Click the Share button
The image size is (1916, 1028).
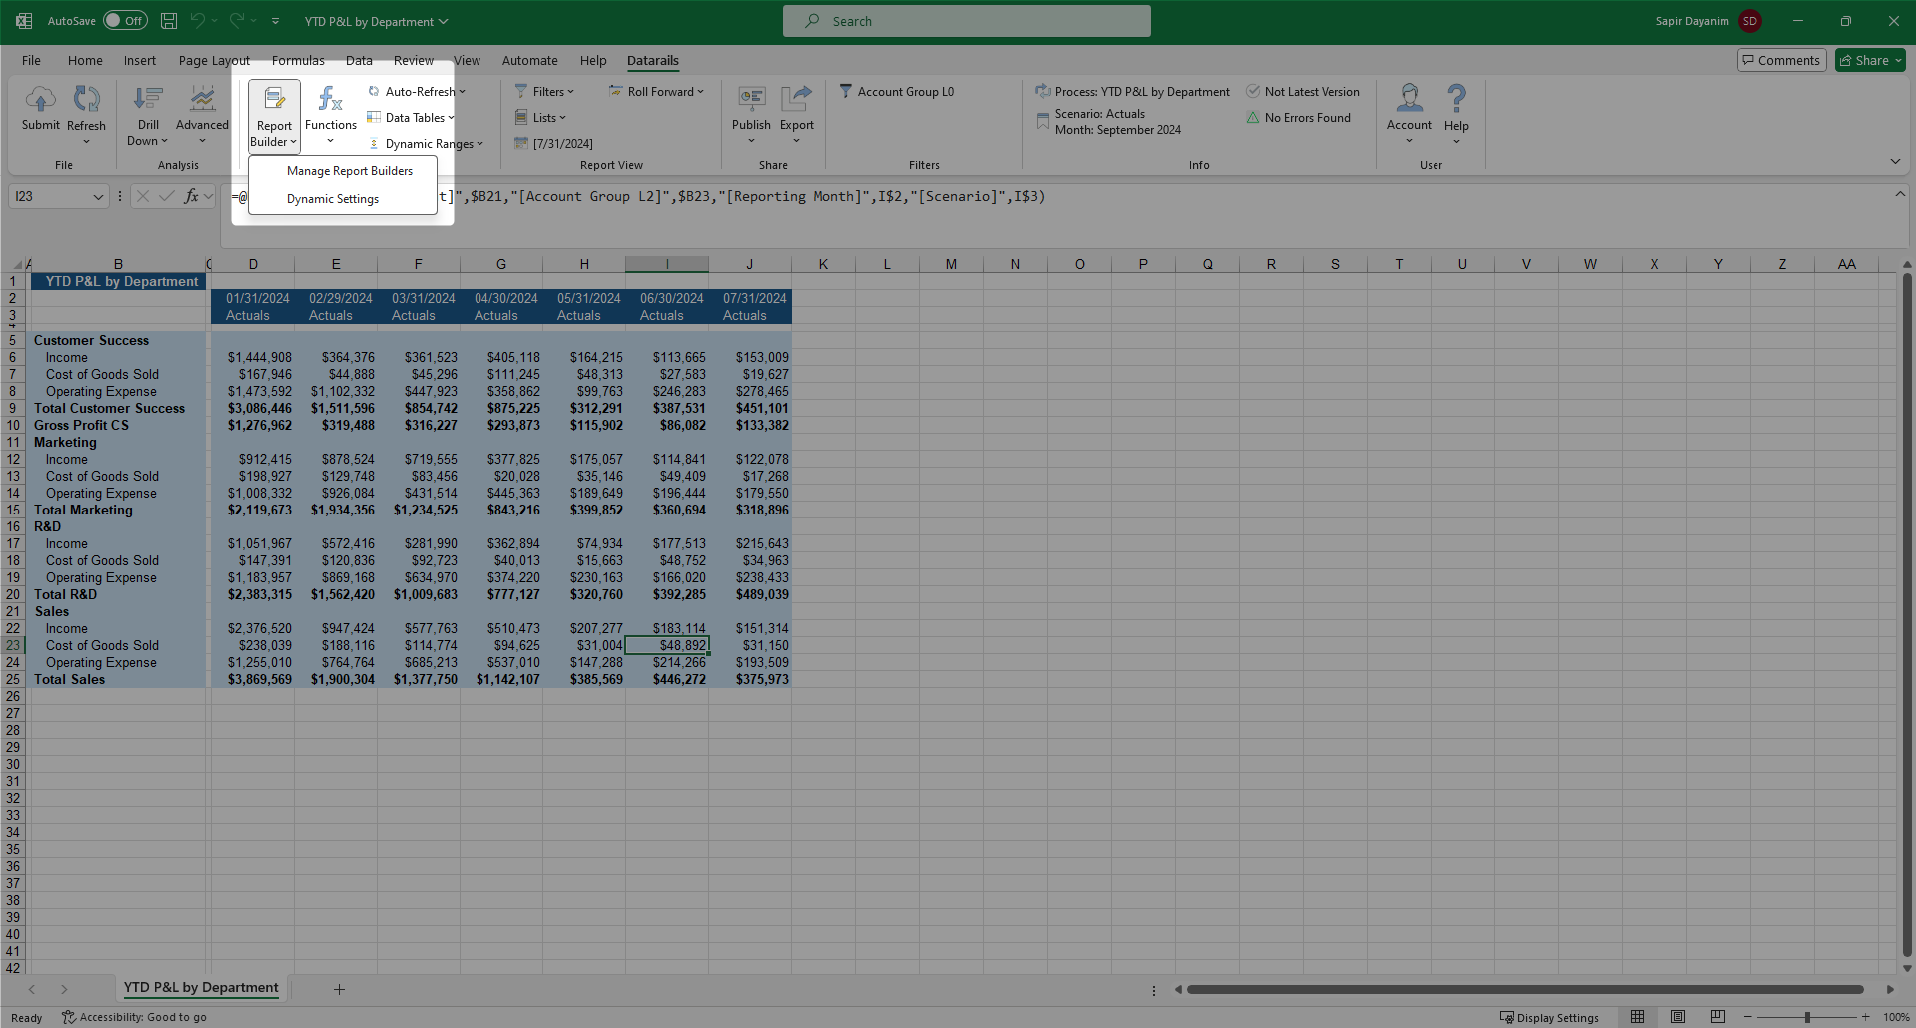[x=1870, y=61]
